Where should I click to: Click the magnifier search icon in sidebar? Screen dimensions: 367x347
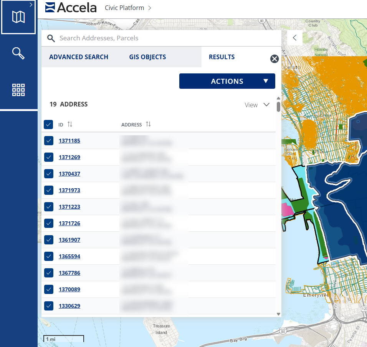18,53
